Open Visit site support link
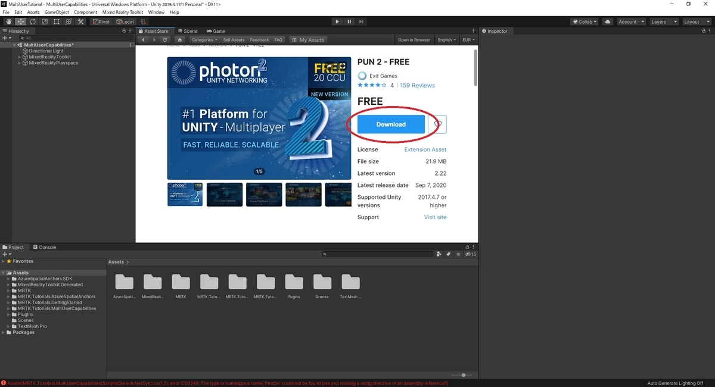Screen dimensions: 715x387 pos(435,217)
